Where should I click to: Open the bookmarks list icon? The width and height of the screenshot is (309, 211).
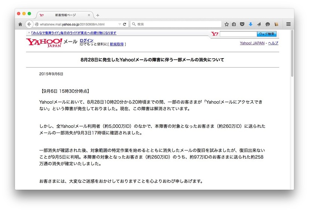point(234,24)
